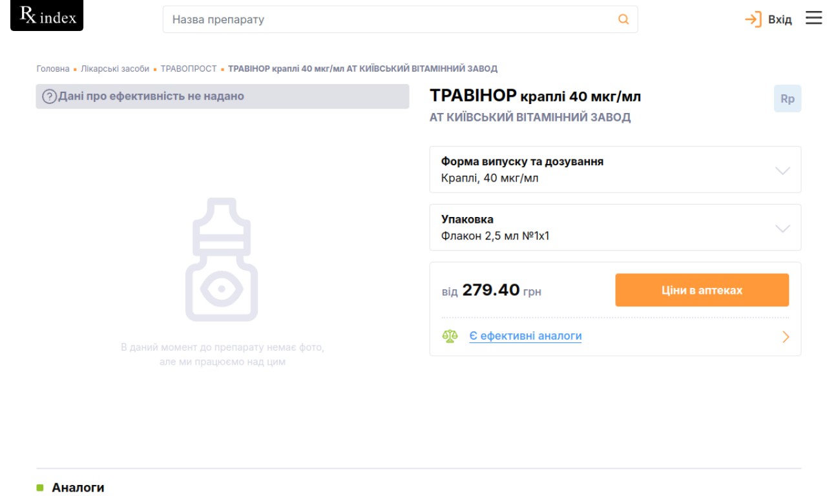Viewport: 827px width, 496px height.
Task: Click the green scales analogs icon
Action: (450, 336)
